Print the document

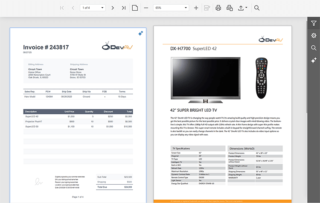tap(218, 8)
